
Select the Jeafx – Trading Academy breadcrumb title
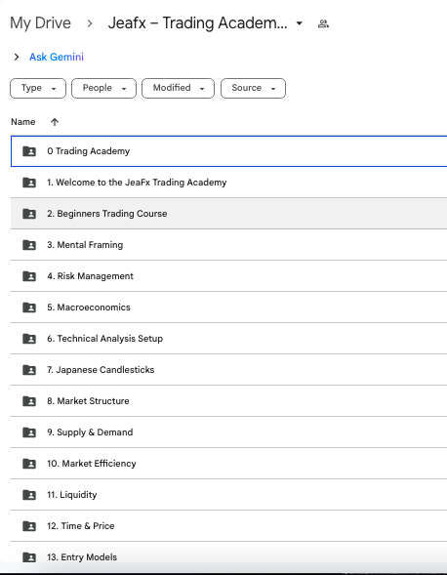(x=198, y=23)
